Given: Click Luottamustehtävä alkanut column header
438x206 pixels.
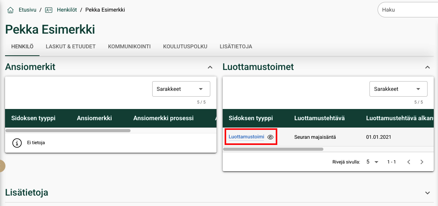Looking at the screenshot, I should [399, 118].
